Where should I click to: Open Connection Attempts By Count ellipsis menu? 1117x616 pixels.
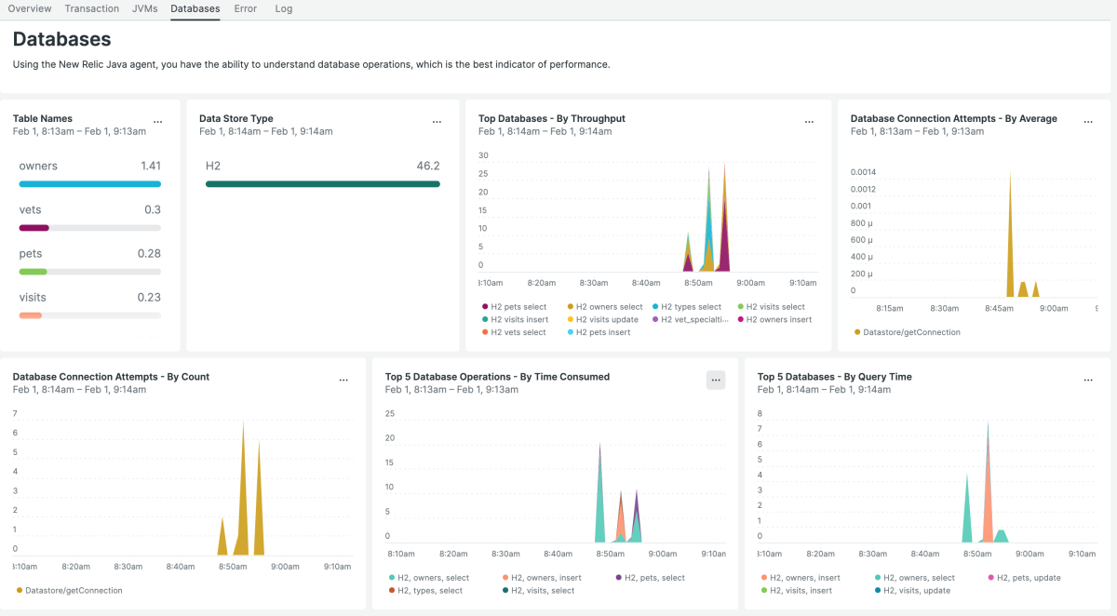pyautogui.click(x=343, y=380)
